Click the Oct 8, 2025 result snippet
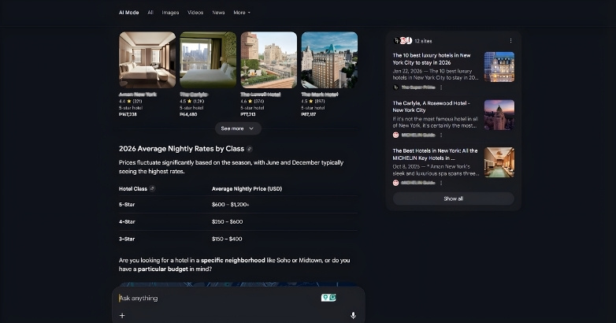Image resolution: width=616 pixels, height=323 pixels. point(436,169)
